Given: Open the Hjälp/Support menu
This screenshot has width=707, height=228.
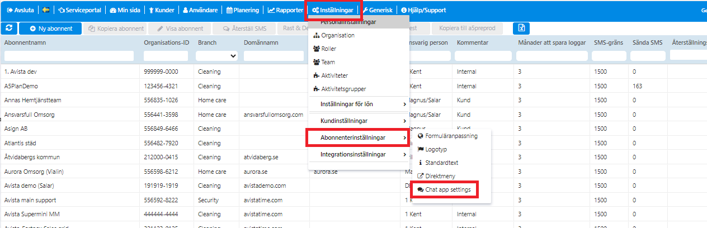Looking at the screenshot, I should pyautogui.click(x=422, y=10).
